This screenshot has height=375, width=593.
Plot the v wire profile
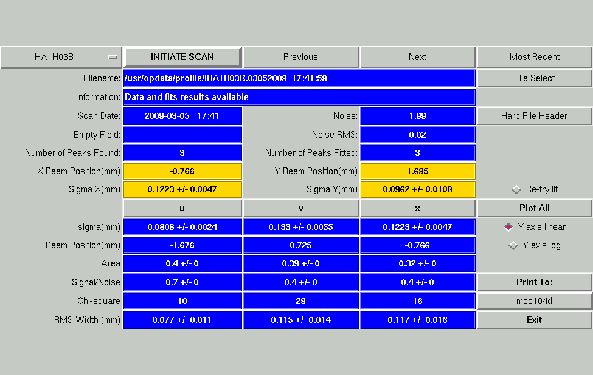pyautogui.click(x=300, y=208)
